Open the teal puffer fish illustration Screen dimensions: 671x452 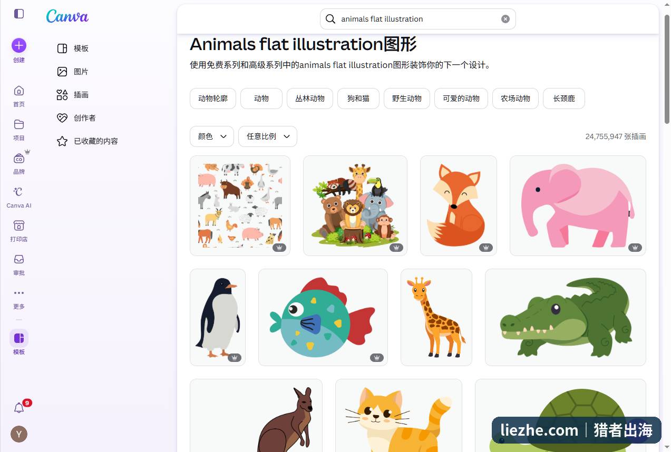coord(323,317)
